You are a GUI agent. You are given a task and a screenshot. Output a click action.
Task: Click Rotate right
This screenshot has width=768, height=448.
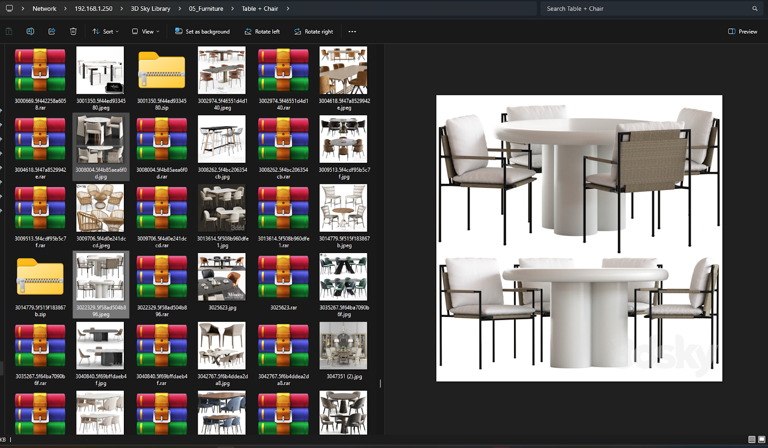tap(313, 32)
